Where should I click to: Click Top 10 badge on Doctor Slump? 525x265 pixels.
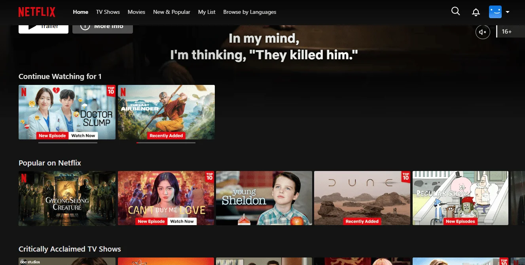click(x=111, y=90)
